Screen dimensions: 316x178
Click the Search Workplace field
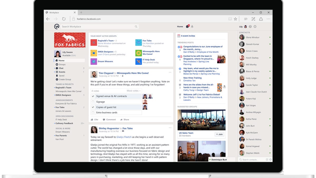[x=97, y=27]
